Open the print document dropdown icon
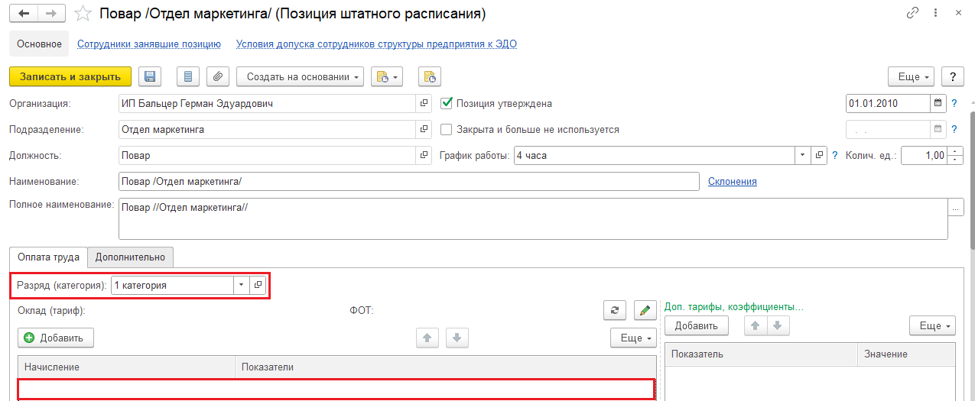The width and height of the screenshot is (975, 401). click(x=386, y=76)
